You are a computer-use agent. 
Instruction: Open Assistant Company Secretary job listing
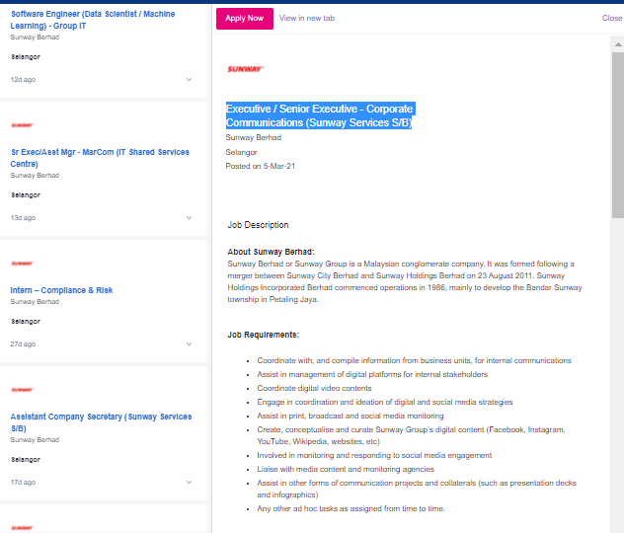[x=101, y=422]
